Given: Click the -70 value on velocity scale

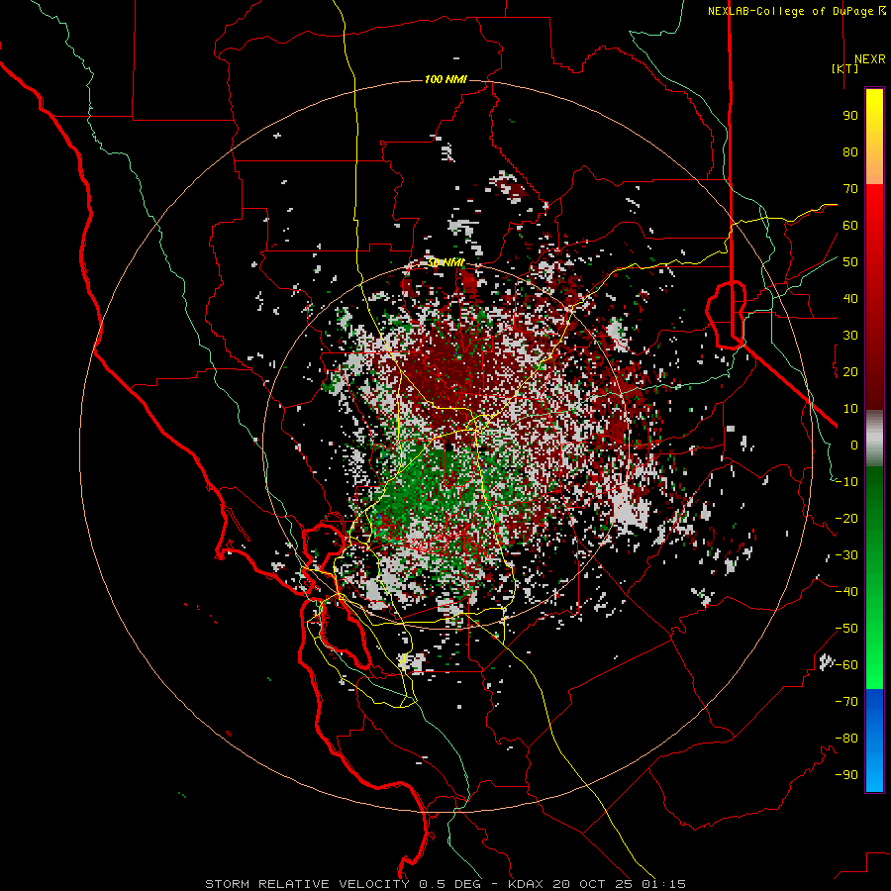Looking at the screenshot, I should pyautogui.click(x=846, y=702).
